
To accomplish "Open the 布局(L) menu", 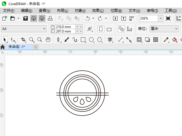I will pos(63,11).
